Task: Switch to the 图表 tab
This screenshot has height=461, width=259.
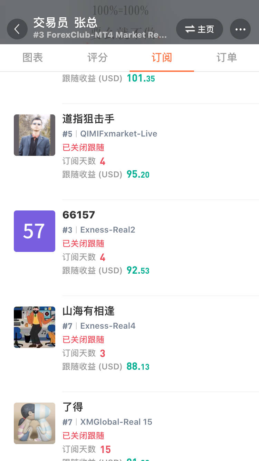Action: (x=33, y=57)
